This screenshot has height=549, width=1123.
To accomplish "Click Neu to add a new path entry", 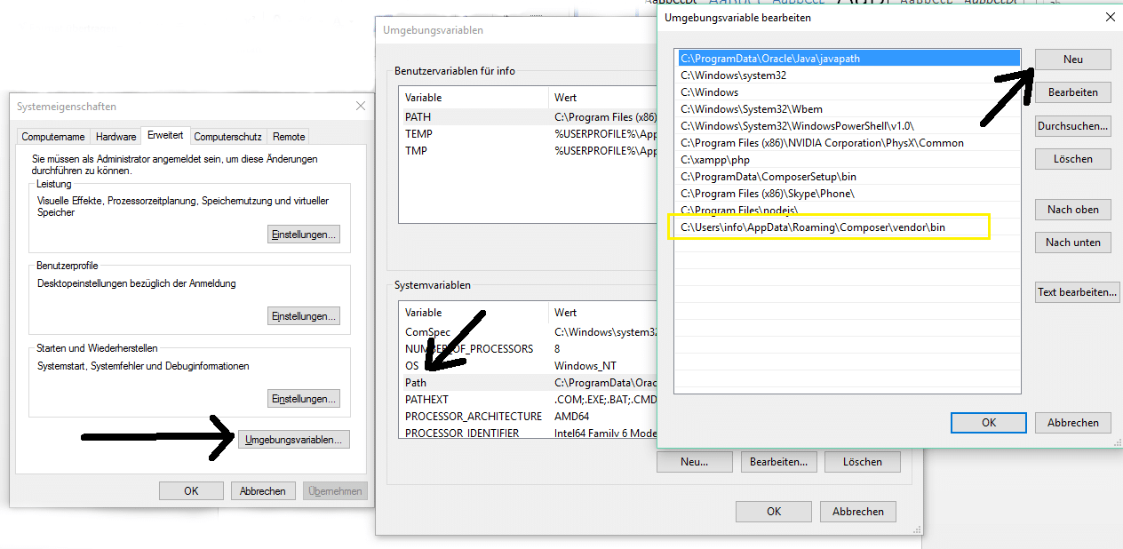I will point(1072,59).
